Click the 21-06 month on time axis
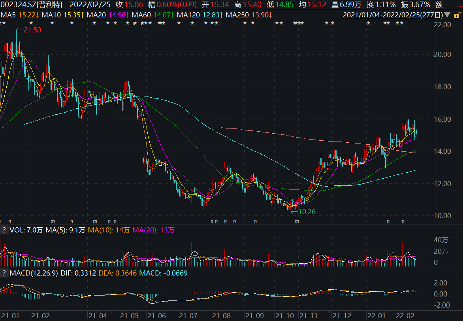The width and height of the screenshot is (463, 321). tap(156, 316)
